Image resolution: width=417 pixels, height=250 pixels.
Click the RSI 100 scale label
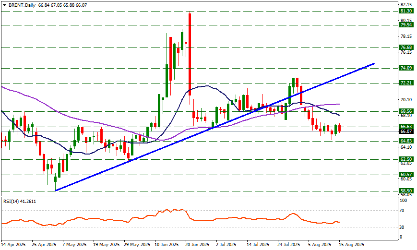coord(403,200)
